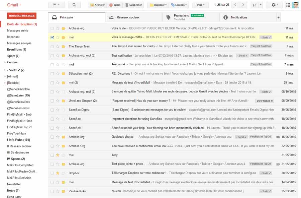Toggle importance marker on Timyo Team email

(x=63, y=47)
